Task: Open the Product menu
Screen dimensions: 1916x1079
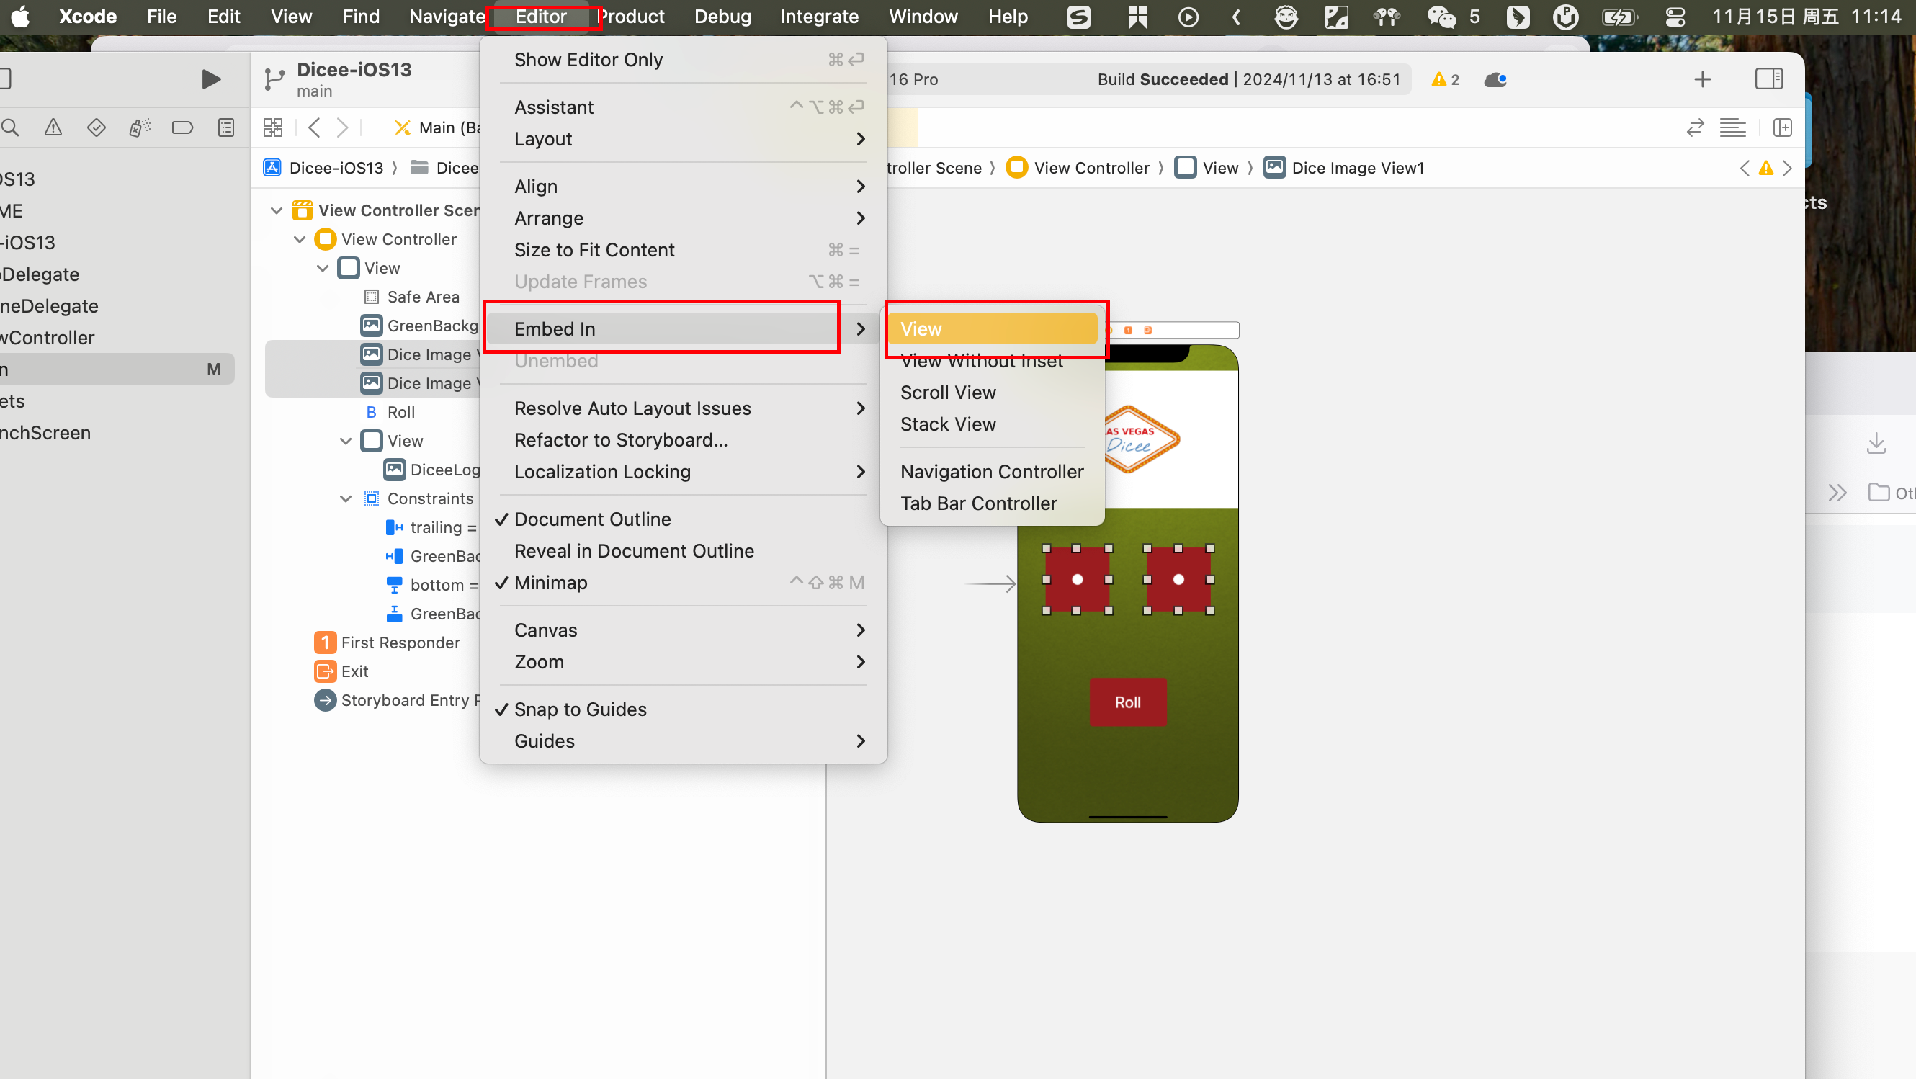Action: click(632, 17)
